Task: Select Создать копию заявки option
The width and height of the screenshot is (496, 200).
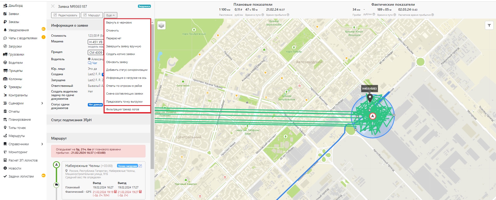Action: pyautogui.click(x=120, y=54)
